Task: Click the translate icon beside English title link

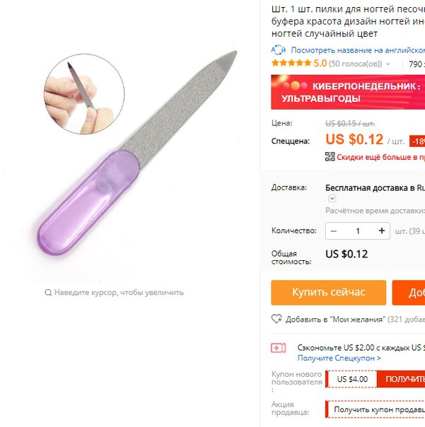Action: (278, 50)
